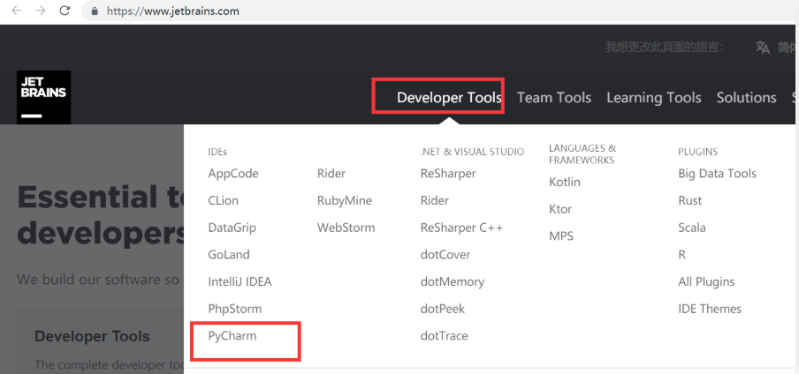Screen dimensions: 799x374
Task: Open All Plugins link
Action: click(x=706, y=281)
